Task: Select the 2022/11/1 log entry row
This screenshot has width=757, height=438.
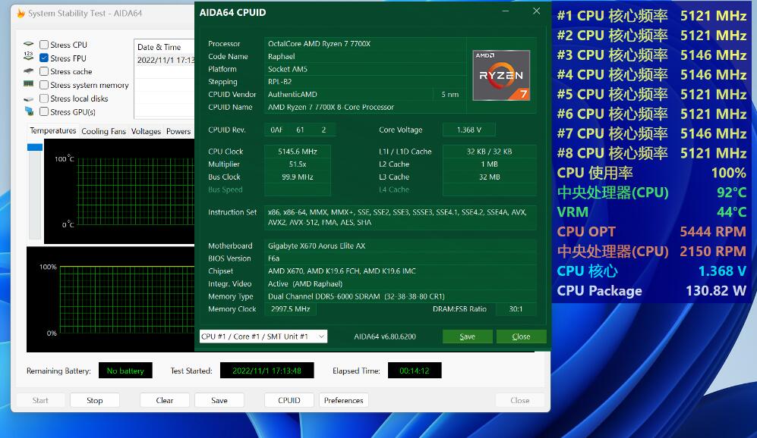Action: [165, 60]
